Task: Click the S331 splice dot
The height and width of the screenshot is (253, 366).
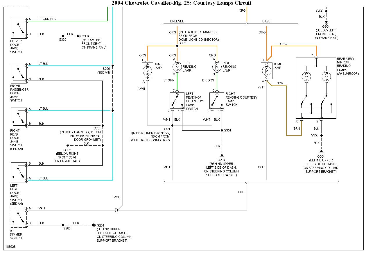Action: coord(103,126)
